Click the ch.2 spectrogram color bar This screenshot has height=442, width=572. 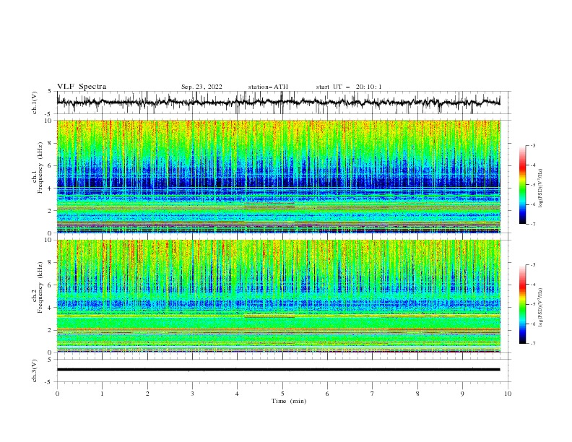(x=523, y=304)
